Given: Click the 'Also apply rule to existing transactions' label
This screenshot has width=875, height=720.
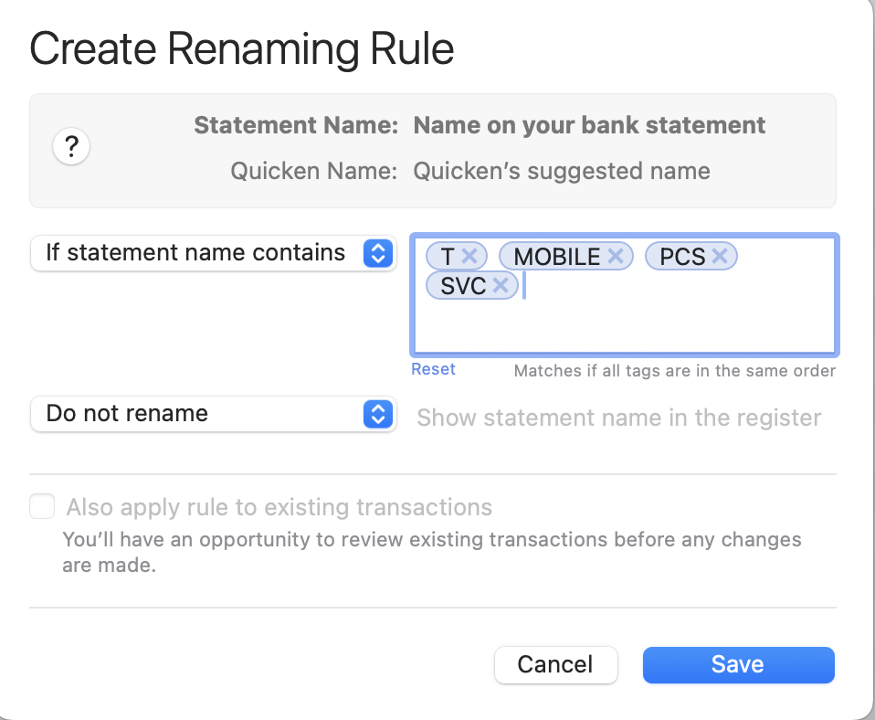Looking at the screenshot, I should (279, 507).
